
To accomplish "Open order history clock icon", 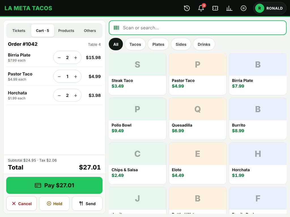I will tap(187, 8).
